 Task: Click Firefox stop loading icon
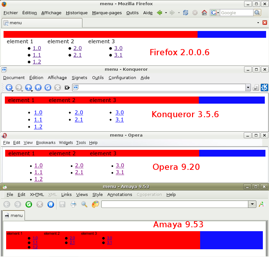tap(195, 13)
